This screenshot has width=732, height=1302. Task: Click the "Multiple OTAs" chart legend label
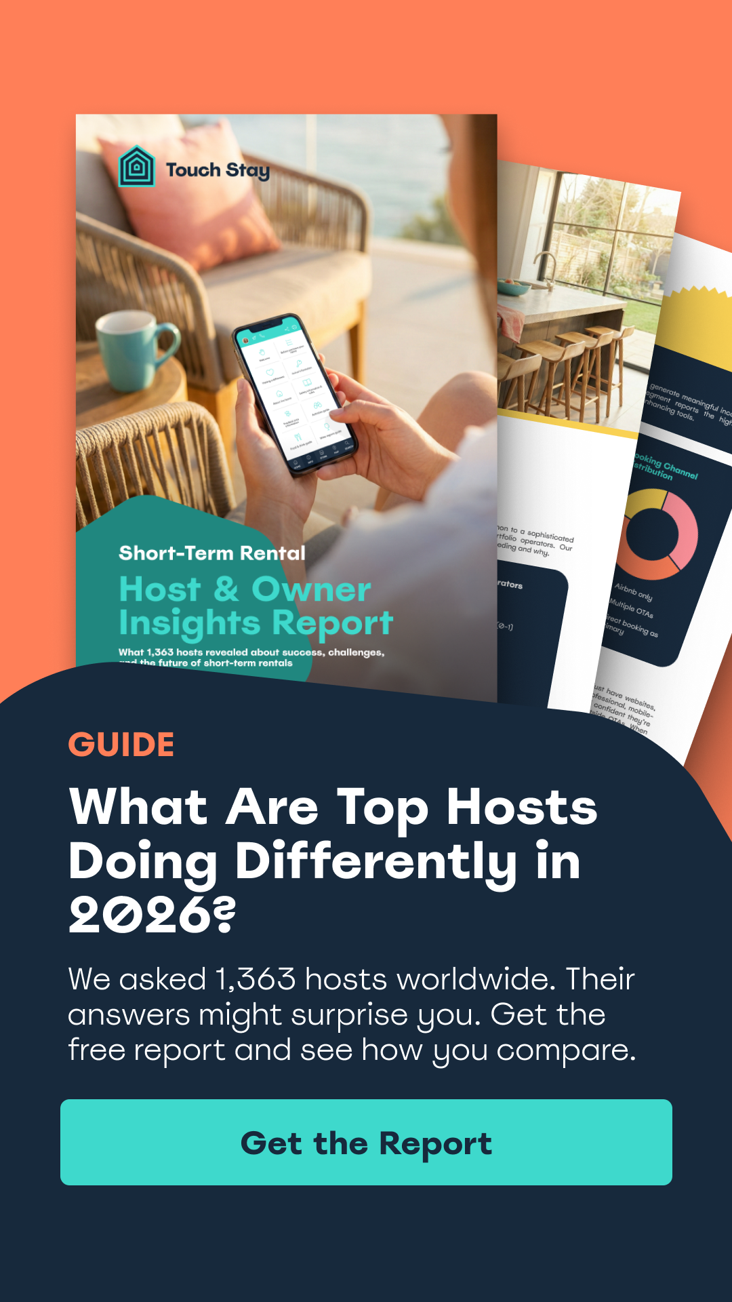pos(631,608)
